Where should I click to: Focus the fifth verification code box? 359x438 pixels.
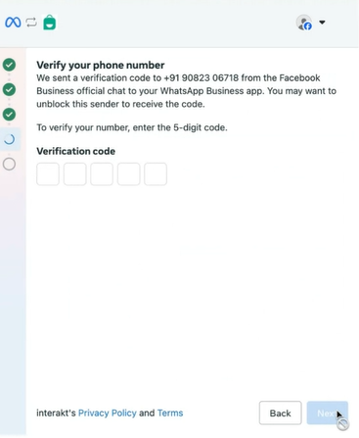point(156,174)
